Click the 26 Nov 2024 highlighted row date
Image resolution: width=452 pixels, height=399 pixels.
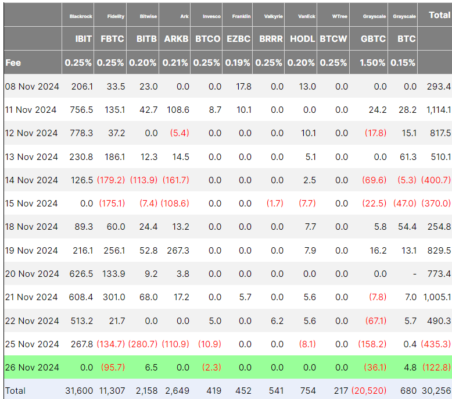(x=32, y=367)
